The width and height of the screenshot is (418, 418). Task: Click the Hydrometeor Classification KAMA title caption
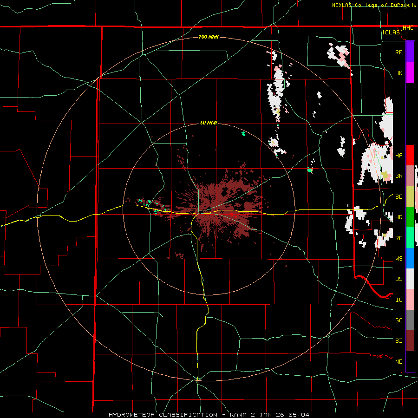pos(209,415)
